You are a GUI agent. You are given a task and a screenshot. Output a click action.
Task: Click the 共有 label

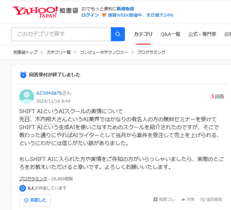[x=190, y=199]
